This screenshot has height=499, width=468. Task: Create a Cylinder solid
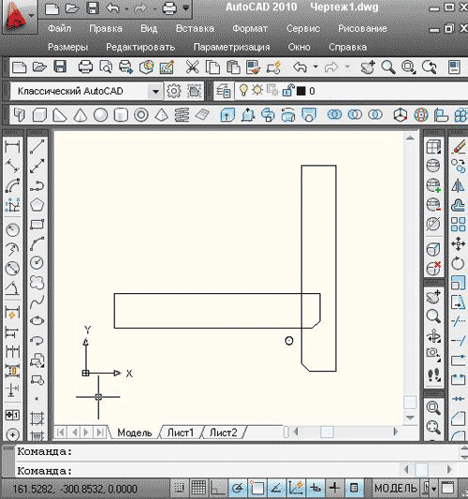[x=121, y=115]
